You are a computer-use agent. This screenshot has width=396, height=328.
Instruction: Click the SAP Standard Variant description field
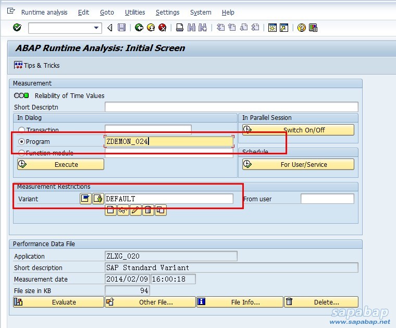point(231,268)
